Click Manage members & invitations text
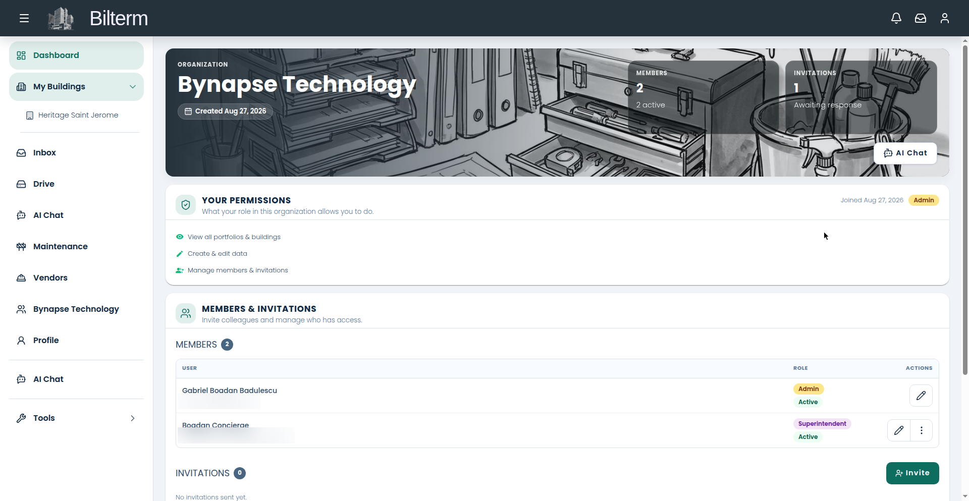Viewport: 969px width, 501px height. pos(238,270)
